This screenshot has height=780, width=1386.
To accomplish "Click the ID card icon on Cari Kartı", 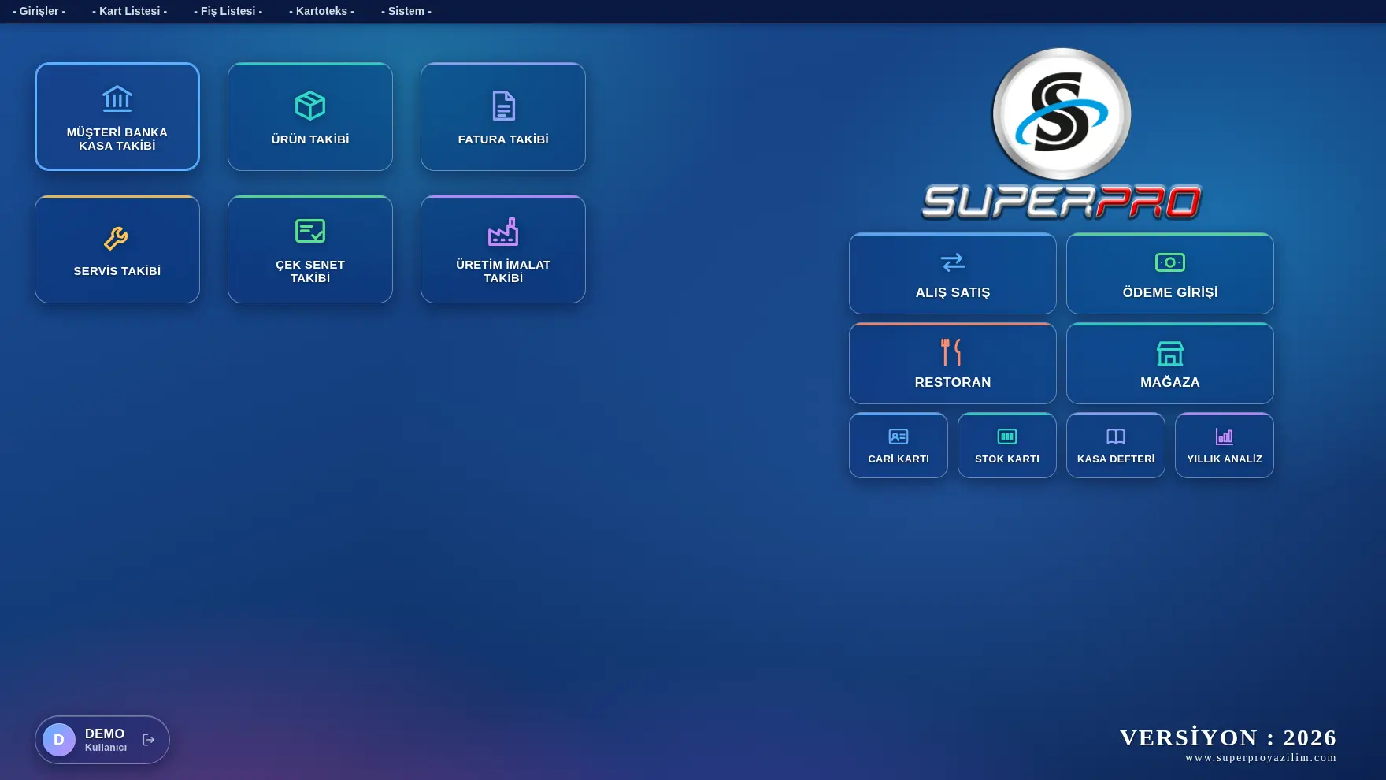I will [x=899, y=436].
